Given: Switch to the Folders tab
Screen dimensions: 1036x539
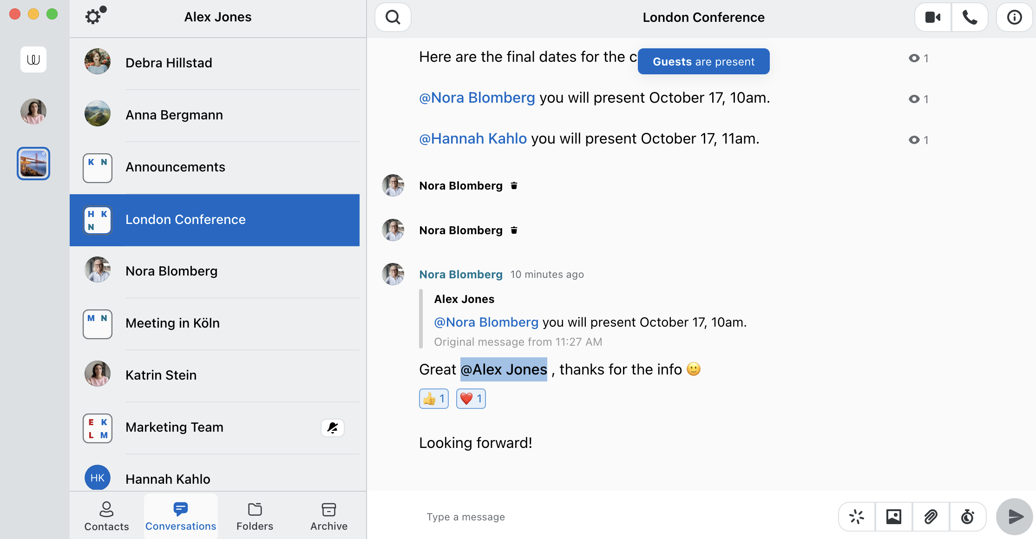Looking at the screenshot, I should click(255, 516).
